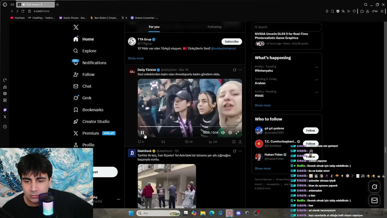This screenshot has width=387, height=218.
Task: Click the video progress bar
Action: (x=190, y=127)
